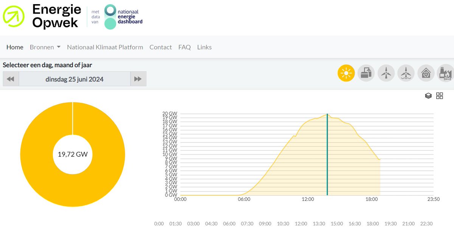Click the Energie Opwek arrow logo
This screenshot has height=233, width=454.
(14, 17)
